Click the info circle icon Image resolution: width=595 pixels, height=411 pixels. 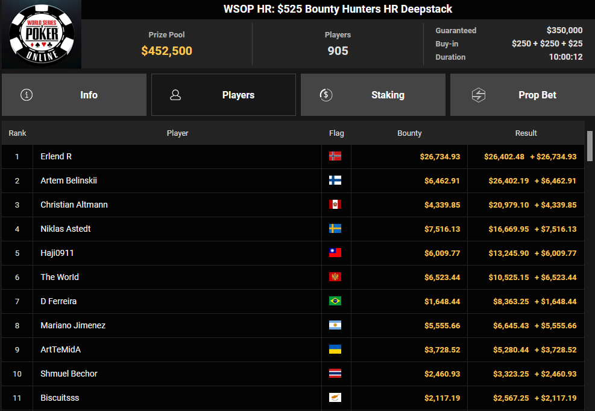click(x=27, y=95)
